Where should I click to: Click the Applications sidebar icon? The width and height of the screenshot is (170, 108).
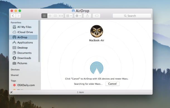click(14, 42)
